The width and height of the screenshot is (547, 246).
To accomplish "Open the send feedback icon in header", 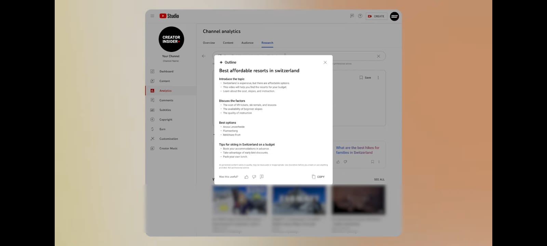I will [x=352, y=16].
